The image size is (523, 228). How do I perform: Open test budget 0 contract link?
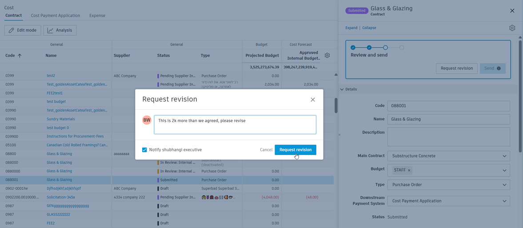coord(58,128)
